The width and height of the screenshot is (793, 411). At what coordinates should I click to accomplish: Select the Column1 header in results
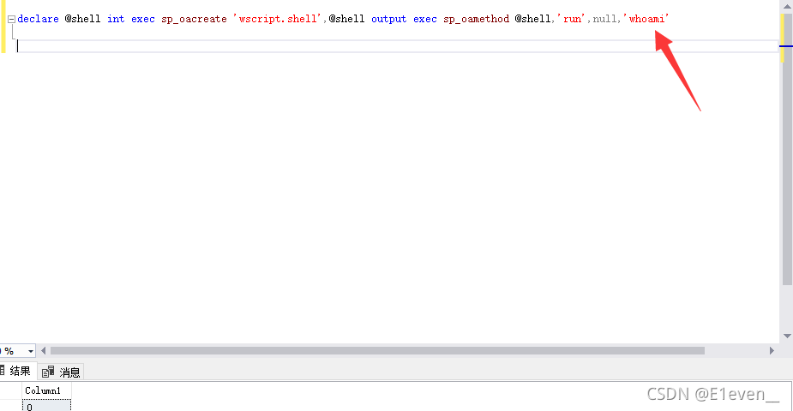(x=46, y=390)
